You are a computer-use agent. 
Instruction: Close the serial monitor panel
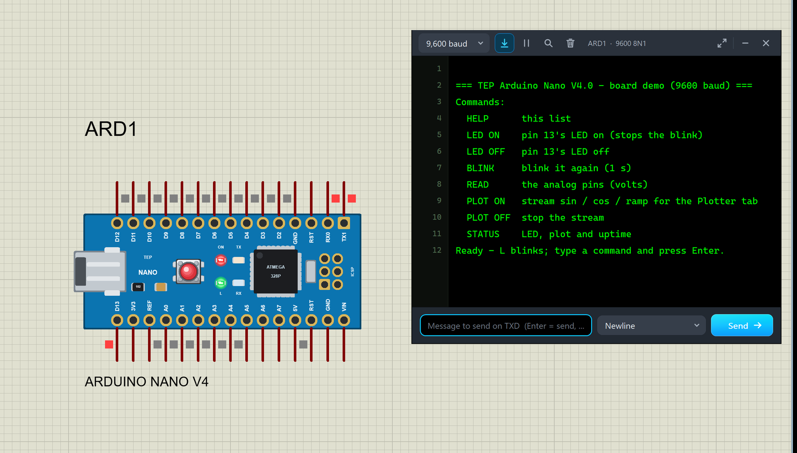click(766, 43)
